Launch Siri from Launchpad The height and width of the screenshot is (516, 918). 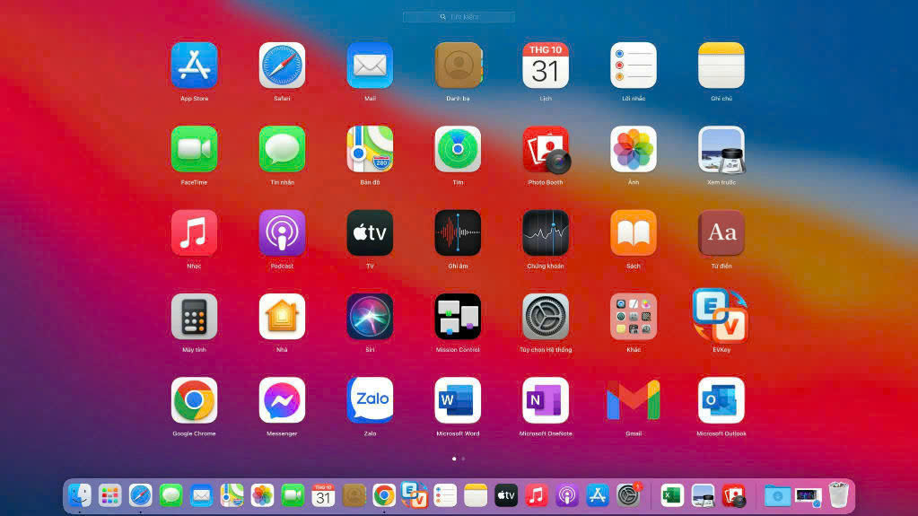click(x=370, y=316)
